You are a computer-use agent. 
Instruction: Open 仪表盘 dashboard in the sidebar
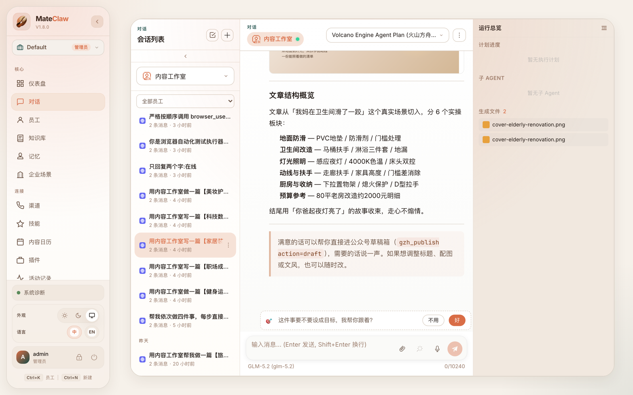[x=58, y=83]
